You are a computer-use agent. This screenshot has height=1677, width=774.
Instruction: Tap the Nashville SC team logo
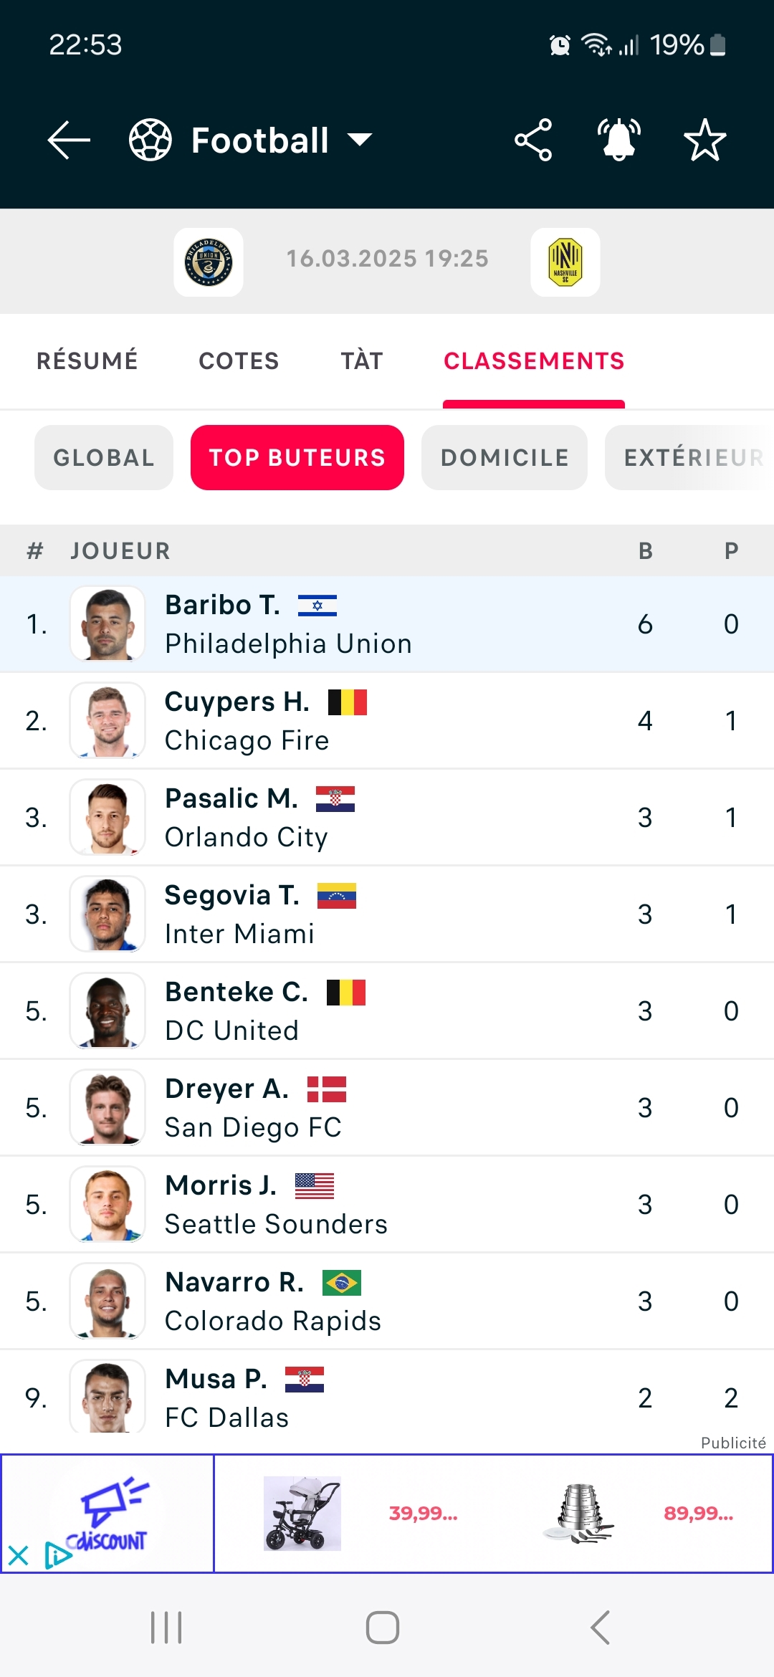coord(565,262)
